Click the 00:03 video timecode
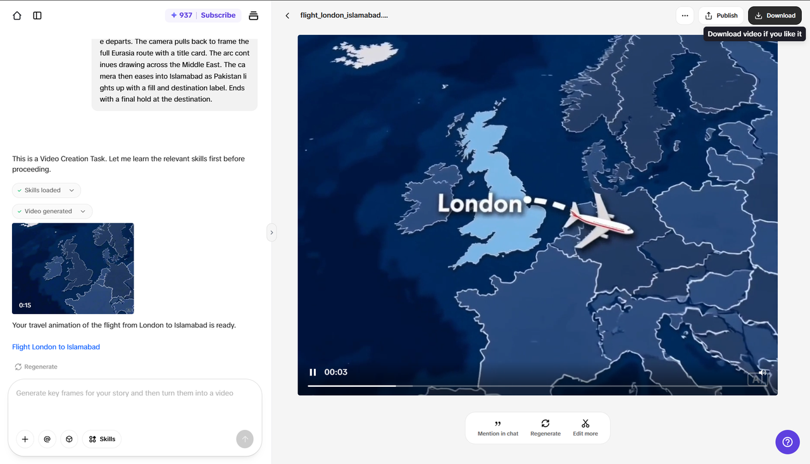The height and width of the screenshot is (464, 810). (x=335, y=372)
